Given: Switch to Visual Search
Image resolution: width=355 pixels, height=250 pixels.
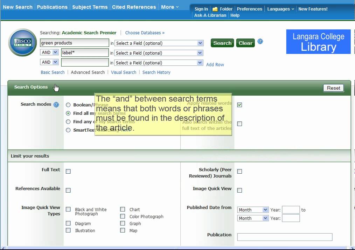Looking at the screenshot, I should click(x=124, y=72).
